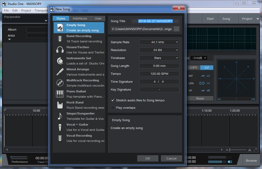
Task: Select the Rock Band hand icon
Action: tap(59, 105)
